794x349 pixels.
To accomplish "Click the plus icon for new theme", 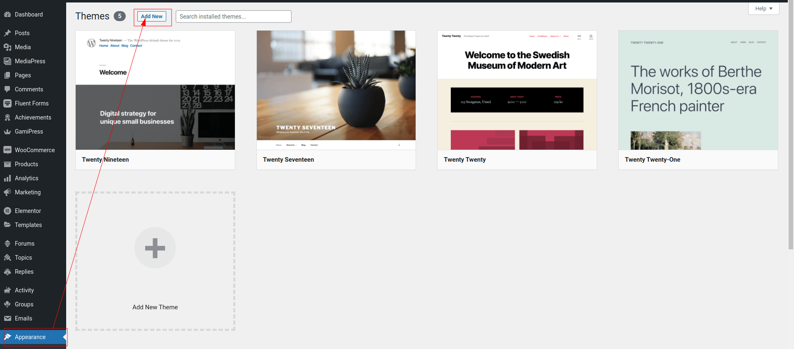I will tap(155, 248).
